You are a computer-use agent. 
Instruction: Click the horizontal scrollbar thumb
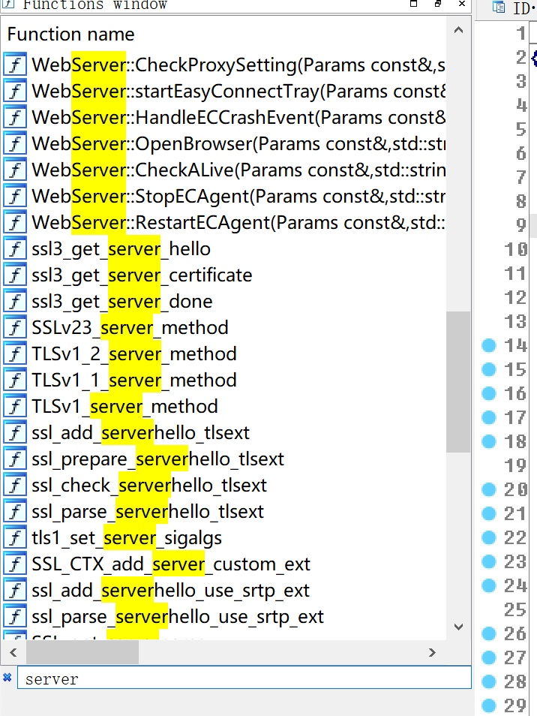(x=82, y=652)
